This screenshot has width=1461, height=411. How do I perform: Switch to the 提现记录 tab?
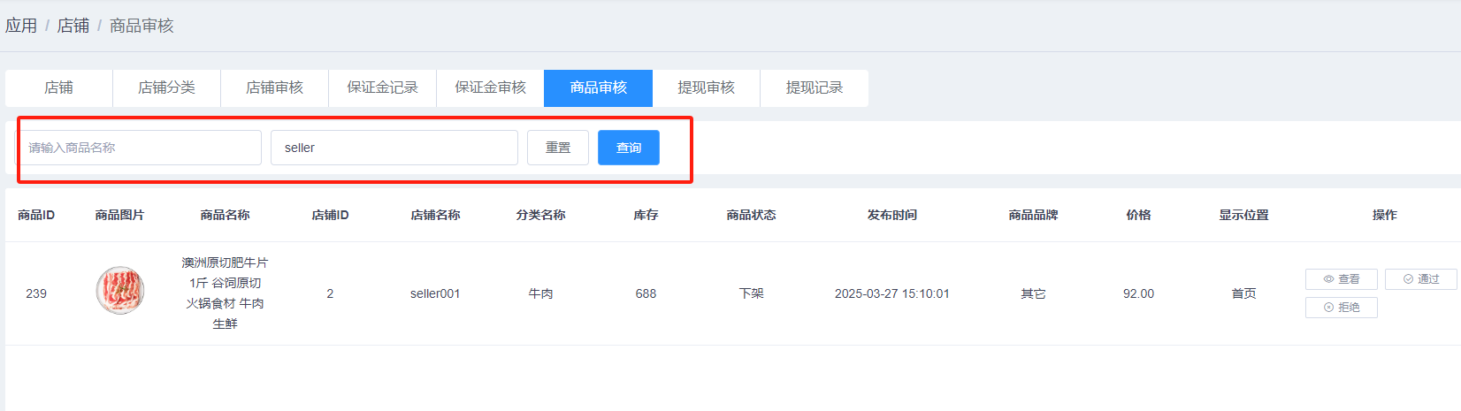point(814,88)
